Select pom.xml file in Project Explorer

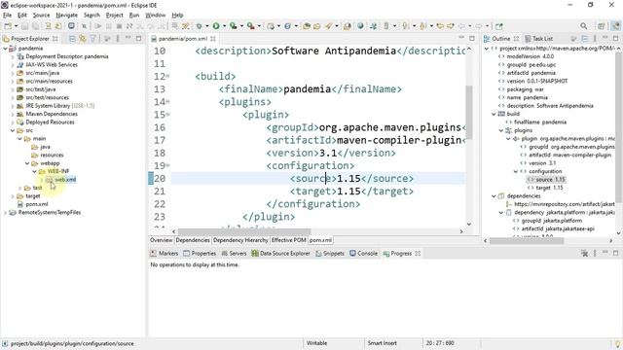[37, 204]
